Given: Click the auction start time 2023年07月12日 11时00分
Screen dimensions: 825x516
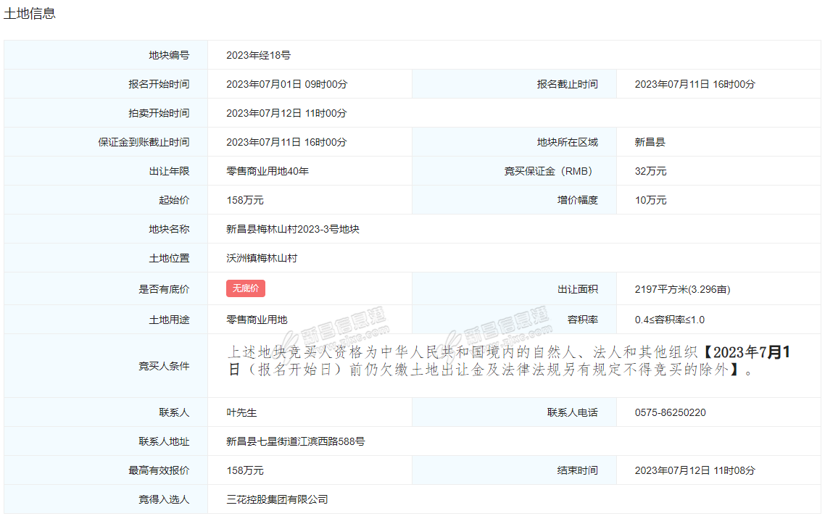Looking at the screenshot, I should (x=286, y=113).
